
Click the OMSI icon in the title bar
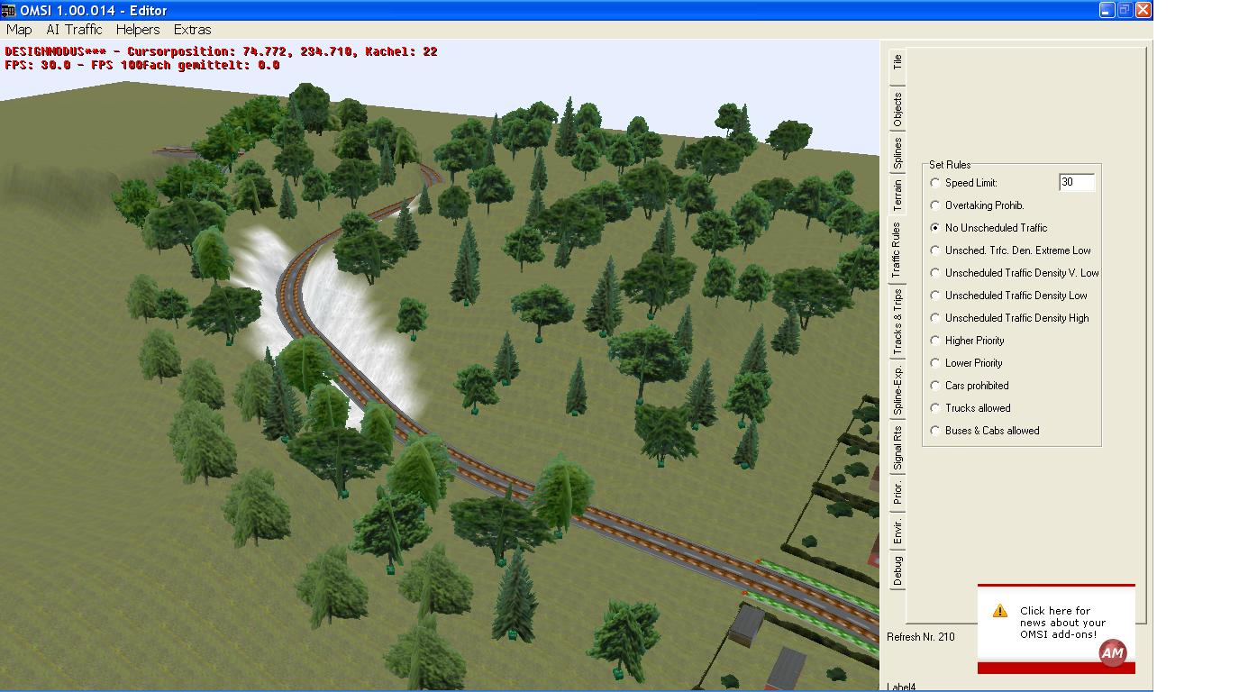(x=8, y=10)
